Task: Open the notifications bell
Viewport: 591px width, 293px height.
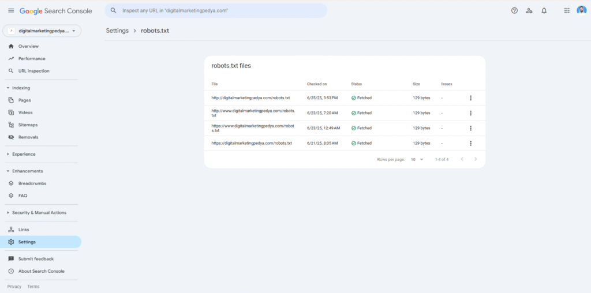Action: click(x=544, y=10)
